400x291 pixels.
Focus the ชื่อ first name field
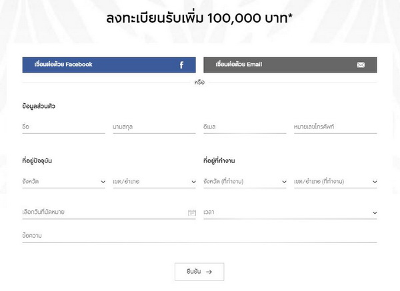(63, 127)
